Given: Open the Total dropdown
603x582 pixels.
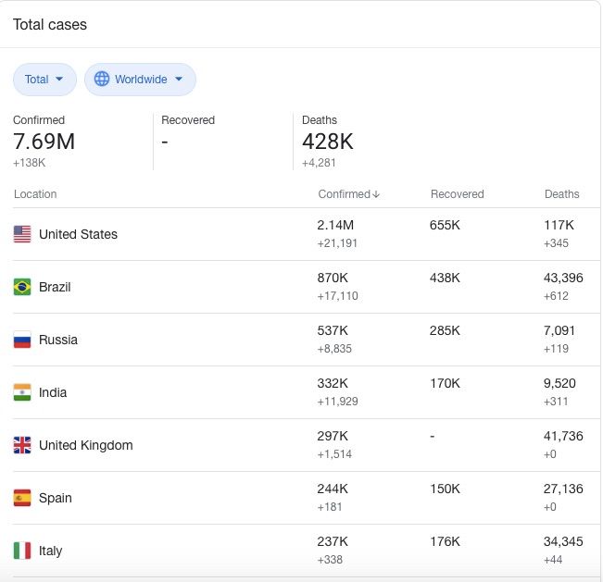Looking at the screenshot, I should [44, 80].
